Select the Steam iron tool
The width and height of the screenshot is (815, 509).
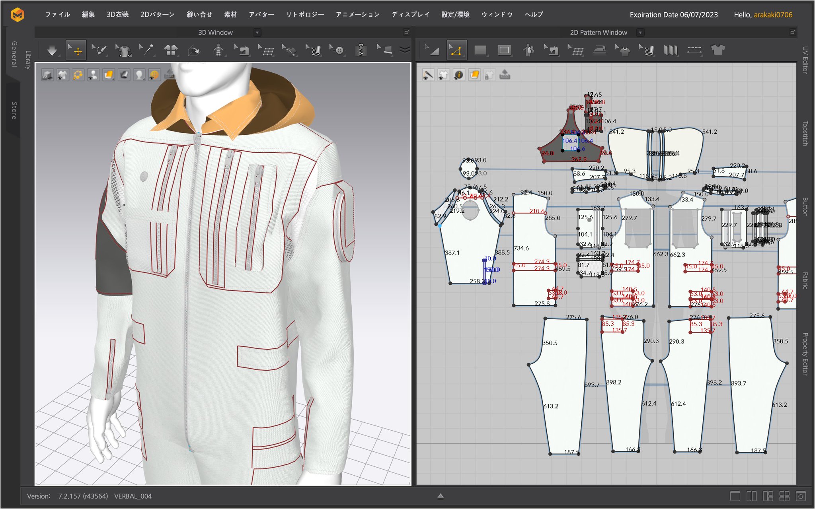pos(600,50)
